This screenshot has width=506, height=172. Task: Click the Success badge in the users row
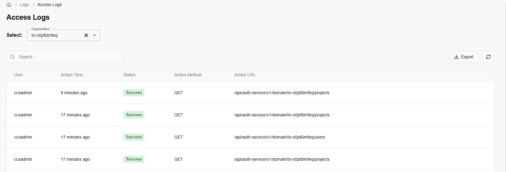(x=134, y=137)
